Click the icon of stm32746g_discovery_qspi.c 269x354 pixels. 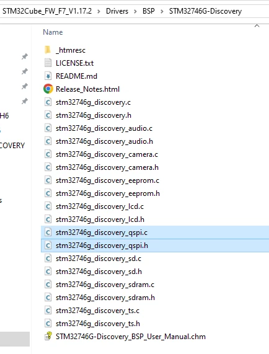(x=48, y=232)
